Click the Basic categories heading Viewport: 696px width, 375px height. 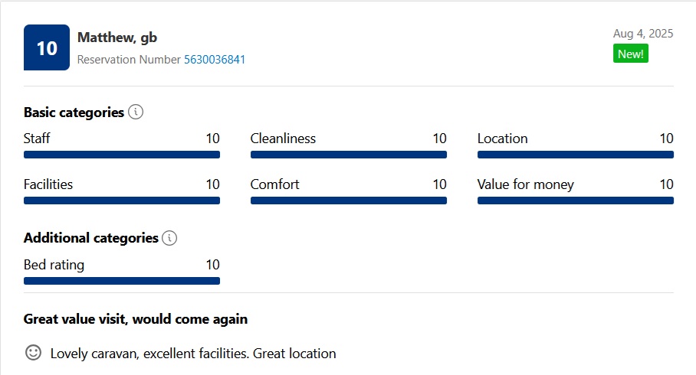pos(74,112)
